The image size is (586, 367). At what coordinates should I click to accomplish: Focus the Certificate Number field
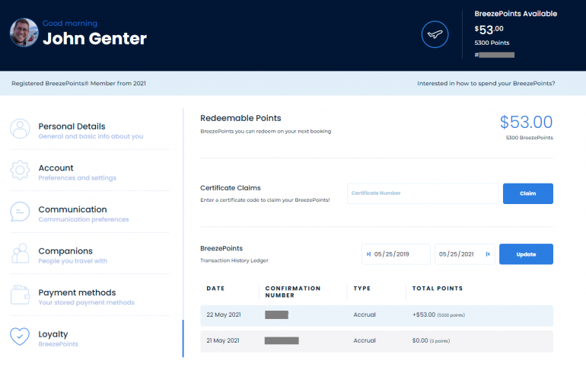(x=422, y=193)
